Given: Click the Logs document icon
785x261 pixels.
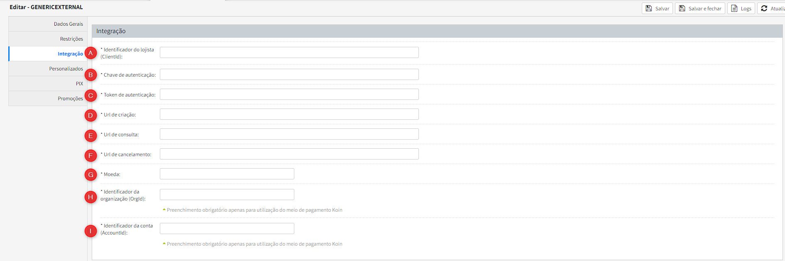Looking at the screenshot, I should [x=734, y=8].
